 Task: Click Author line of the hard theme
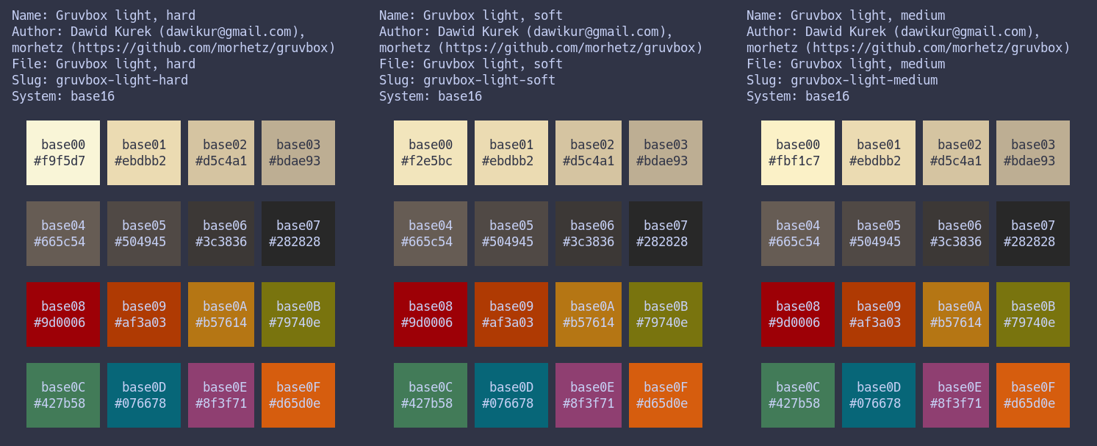(x=159, y=32)
